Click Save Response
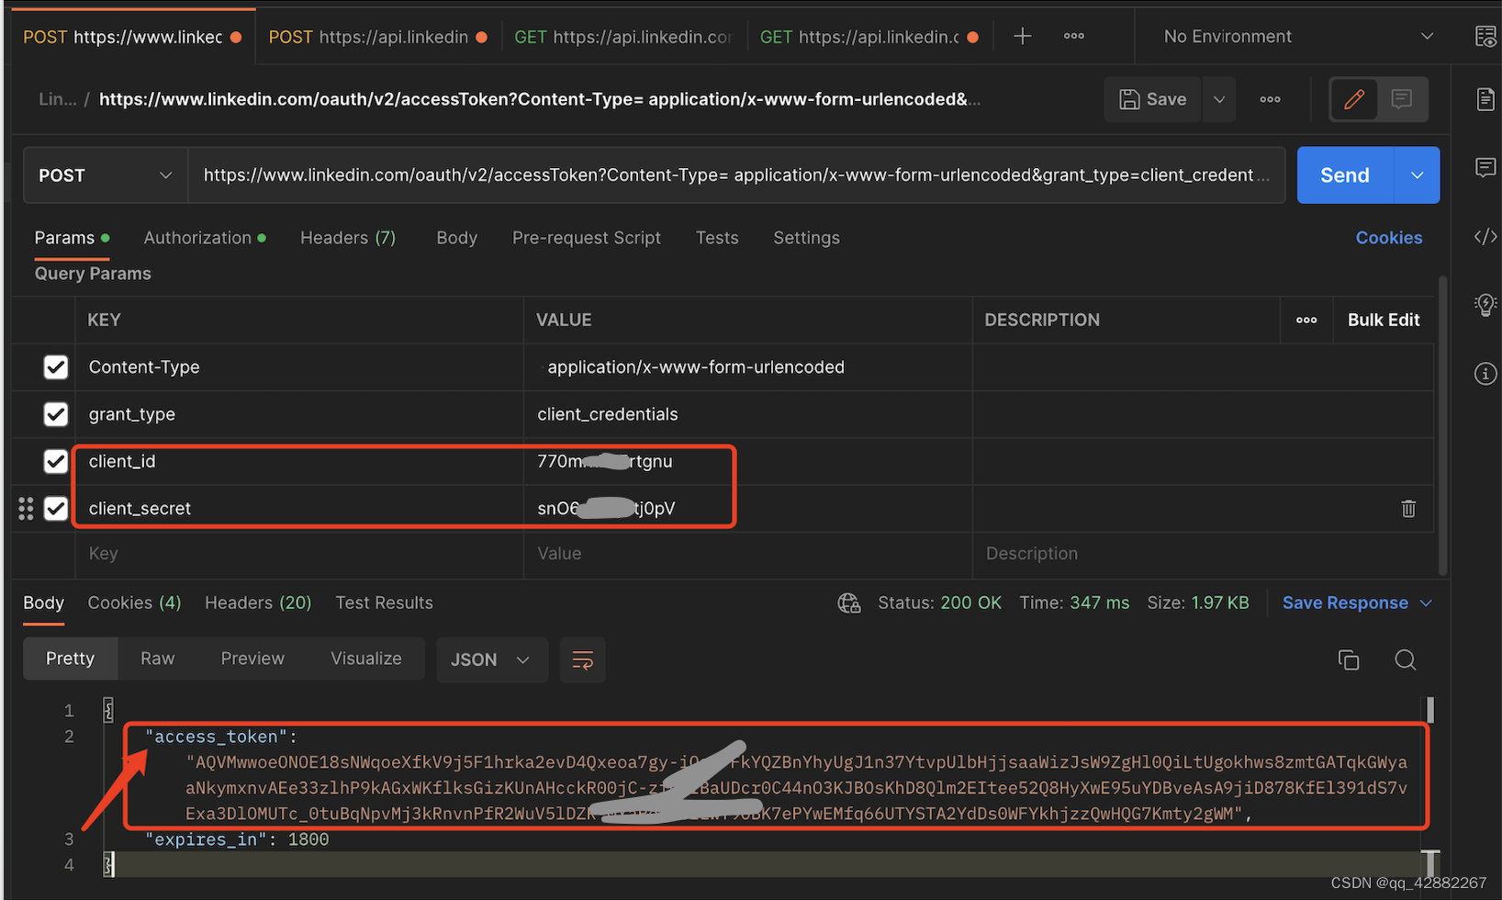This screenshot has width=1502, height=900. 1345,603
